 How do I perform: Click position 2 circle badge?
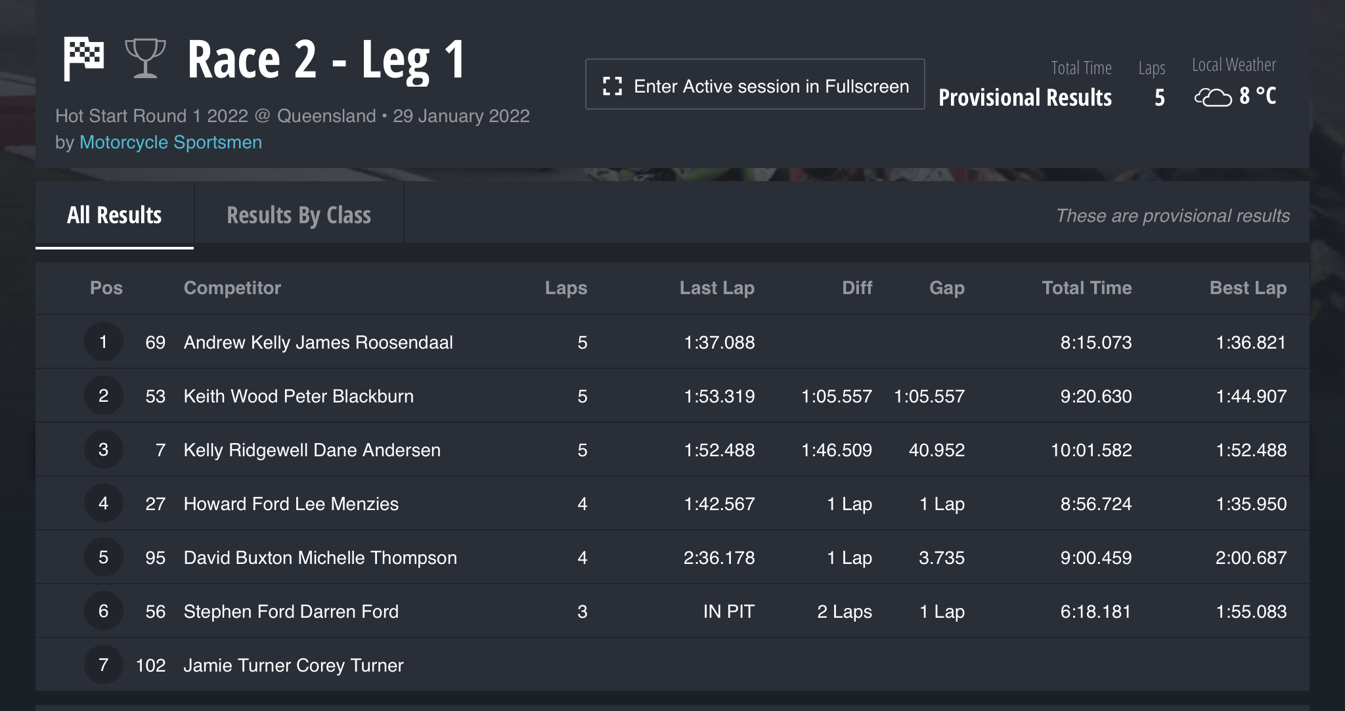click(103, 395)
